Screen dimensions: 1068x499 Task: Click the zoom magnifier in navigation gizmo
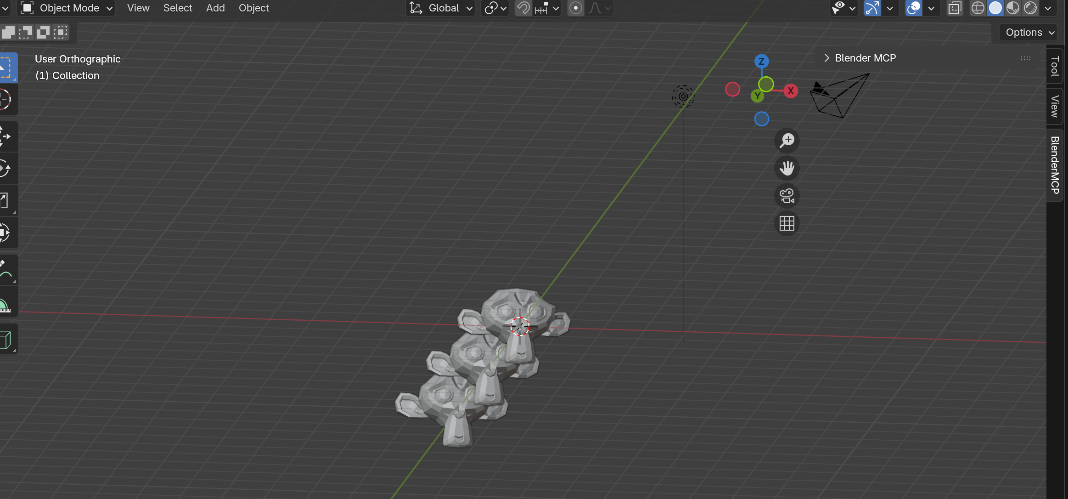coord(787,141)
